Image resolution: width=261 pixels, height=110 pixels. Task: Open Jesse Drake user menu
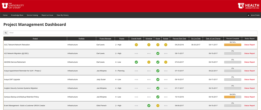[x=253, y=15]
